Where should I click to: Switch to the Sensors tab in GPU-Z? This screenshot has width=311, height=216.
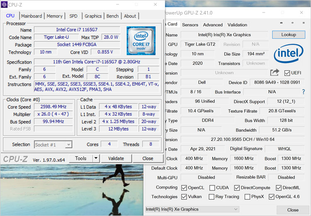point(190,25)
